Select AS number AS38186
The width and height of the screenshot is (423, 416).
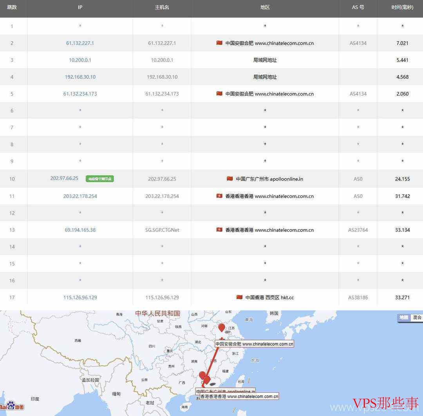[x=358, y=298]
